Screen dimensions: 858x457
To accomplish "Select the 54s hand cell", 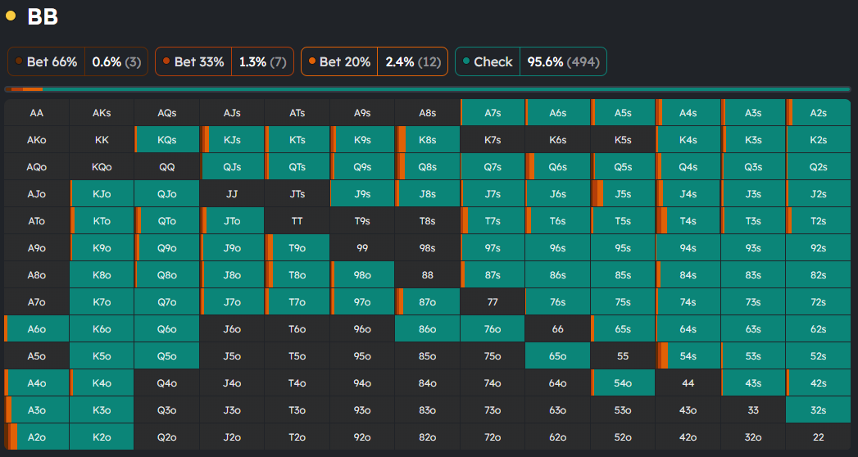I will pyautogui.click(x=688, y=356).
